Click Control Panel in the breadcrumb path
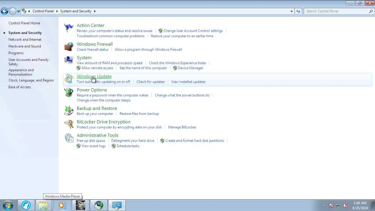Screen dimensions: 375x211 click(x=43, y=11)
